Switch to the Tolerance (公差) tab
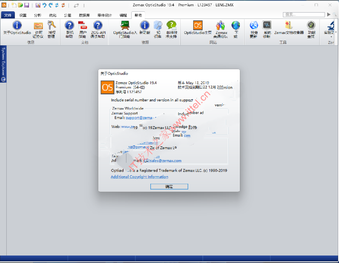The width and height of the screenshot is (339, 263). click(68, 15)
